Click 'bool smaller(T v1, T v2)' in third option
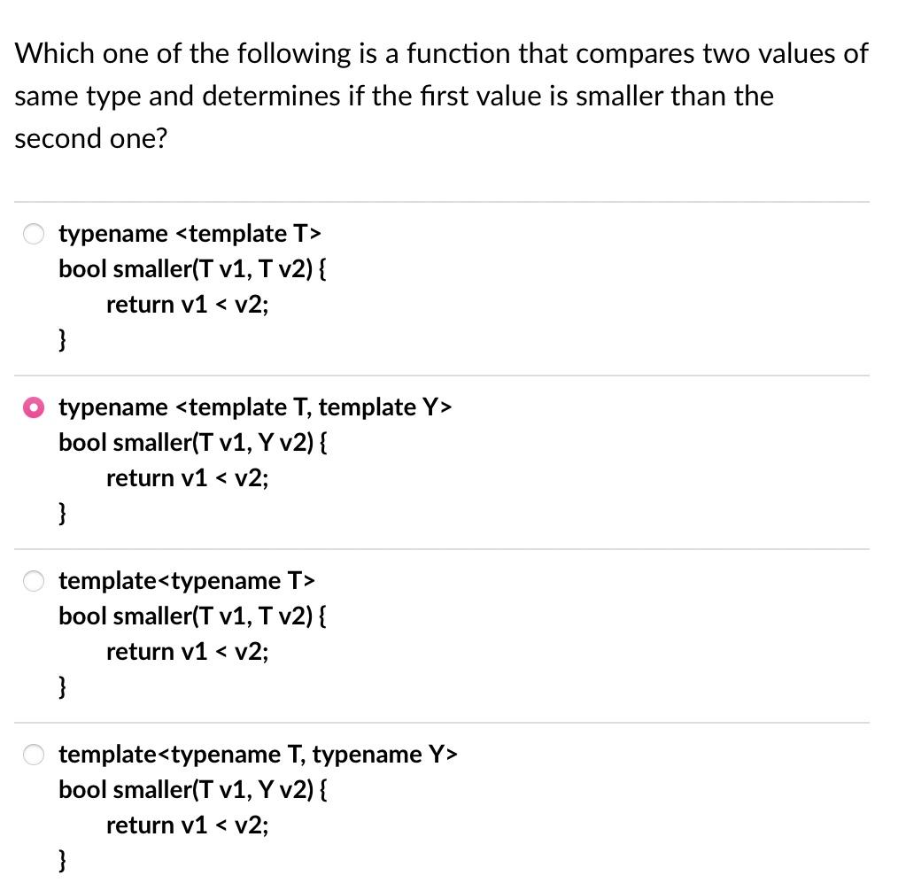 [192, 616]
